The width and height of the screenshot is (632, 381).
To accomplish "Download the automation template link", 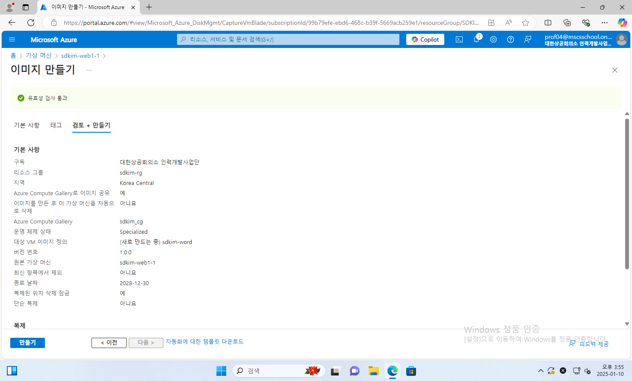I will pyautogui.click(x=205, y=342).
